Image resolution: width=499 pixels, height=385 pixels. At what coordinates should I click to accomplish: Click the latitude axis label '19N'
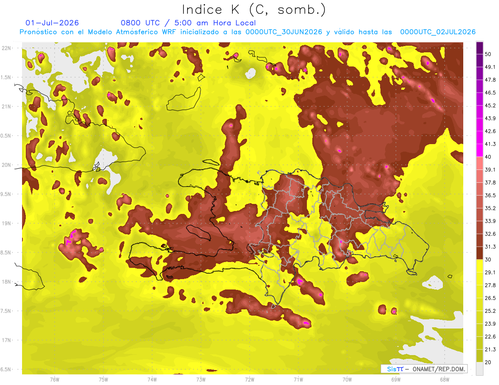point(6,223)
